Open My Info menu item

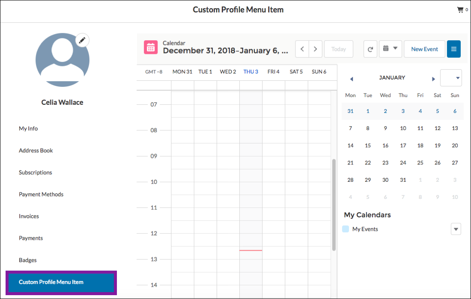tap(28, 129)
